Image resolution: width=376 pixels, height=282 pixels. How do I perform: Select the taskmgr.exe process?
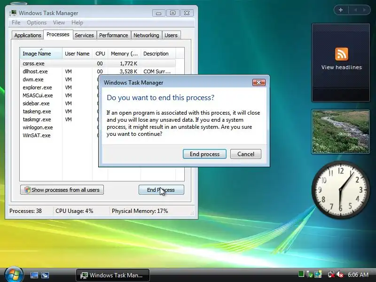click(37, 119)
